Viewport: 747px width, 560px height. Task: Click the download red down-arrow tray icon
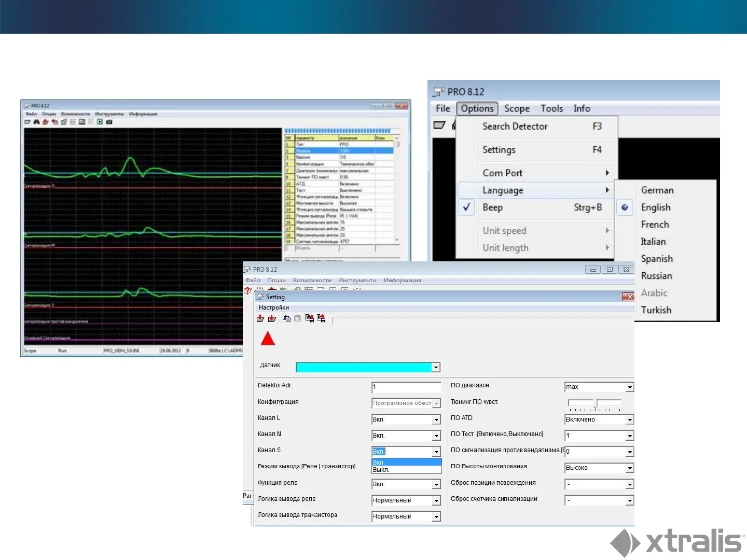point(272,318)
